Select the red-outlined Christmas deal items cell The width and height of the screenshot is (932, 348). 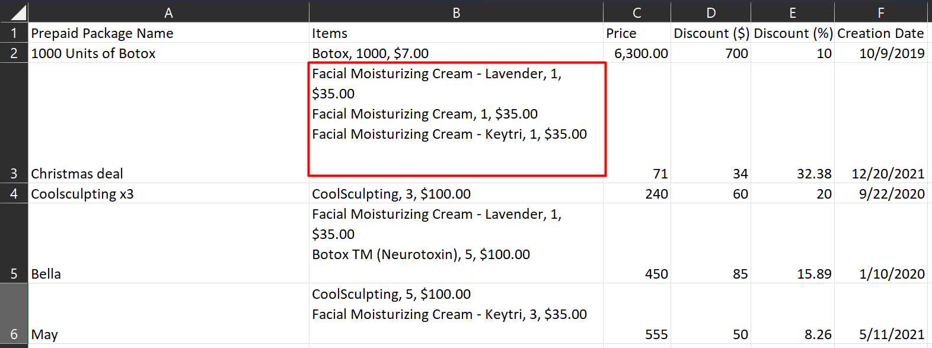(457, 119)
